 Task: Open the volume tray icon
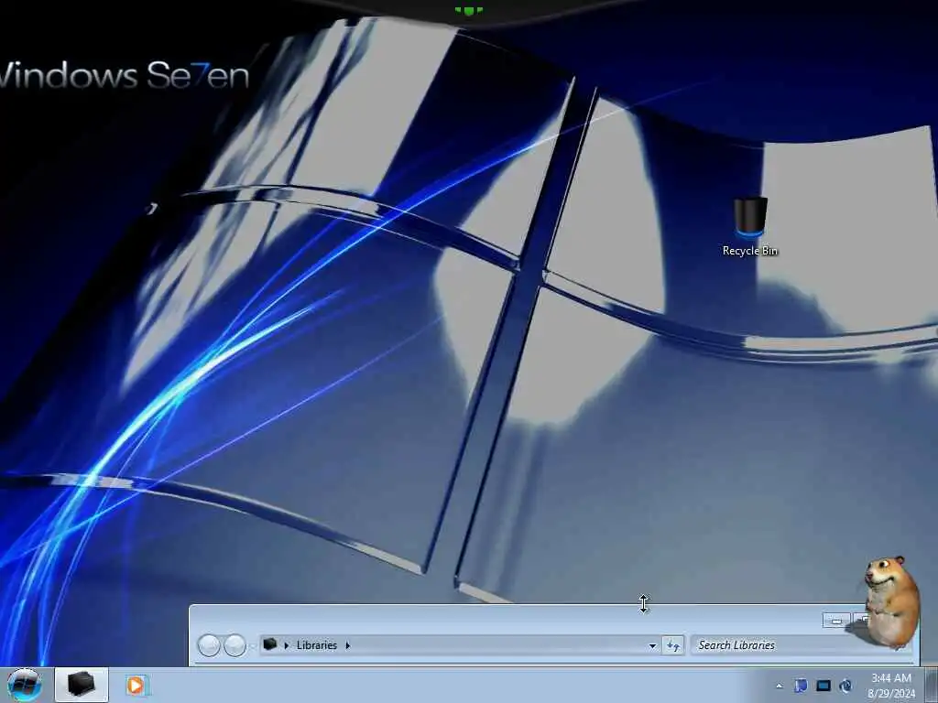point(845,686)
